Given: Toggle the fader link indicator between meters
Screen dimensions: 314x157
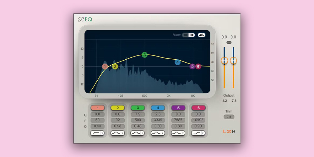Looking at the screenshot, I should (x=229, y=42).
